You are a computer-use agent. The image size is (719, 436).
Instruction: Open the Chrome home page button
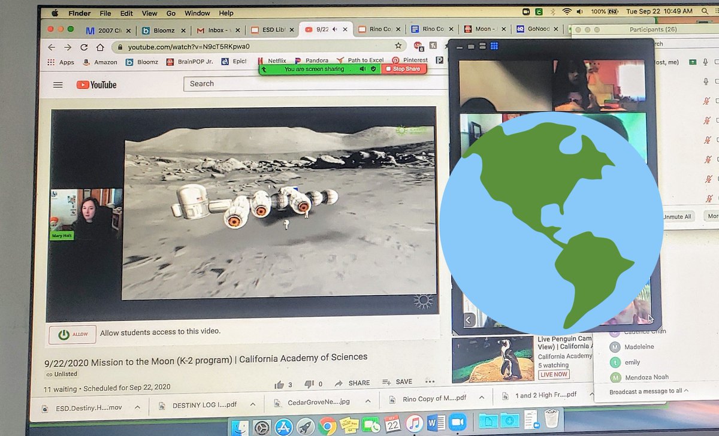(100, 47)
